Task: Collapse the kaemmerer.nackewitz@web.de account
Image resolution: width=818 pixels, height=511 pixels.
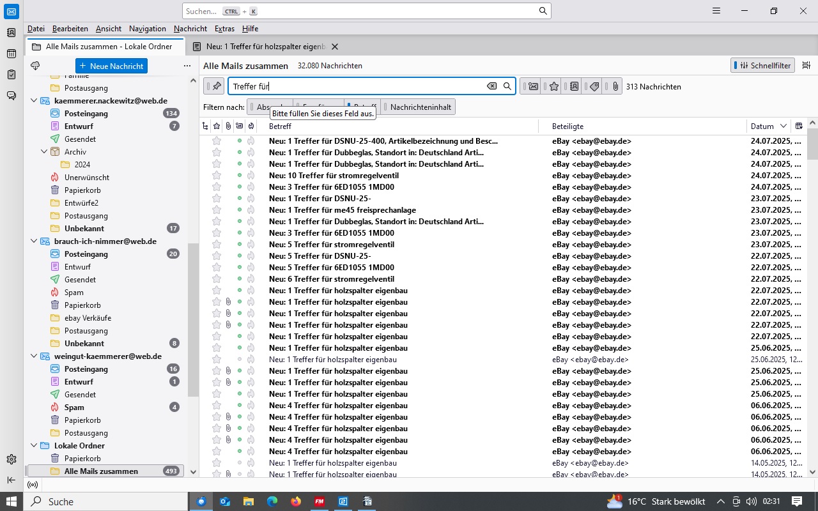Action: click(34, 101)
